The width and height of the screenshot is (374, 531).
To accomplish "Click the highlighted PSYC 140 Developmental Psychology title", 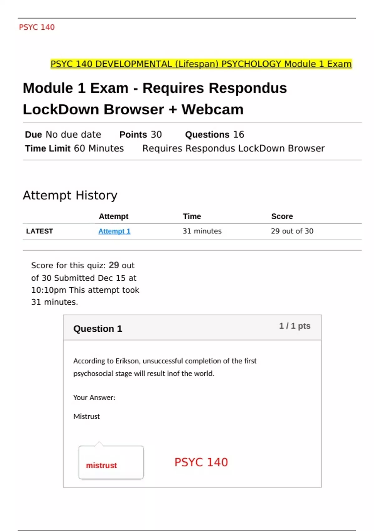I will pos(201,64).
